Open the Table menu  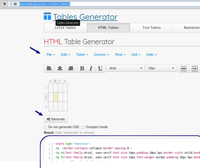pos(82,55)
